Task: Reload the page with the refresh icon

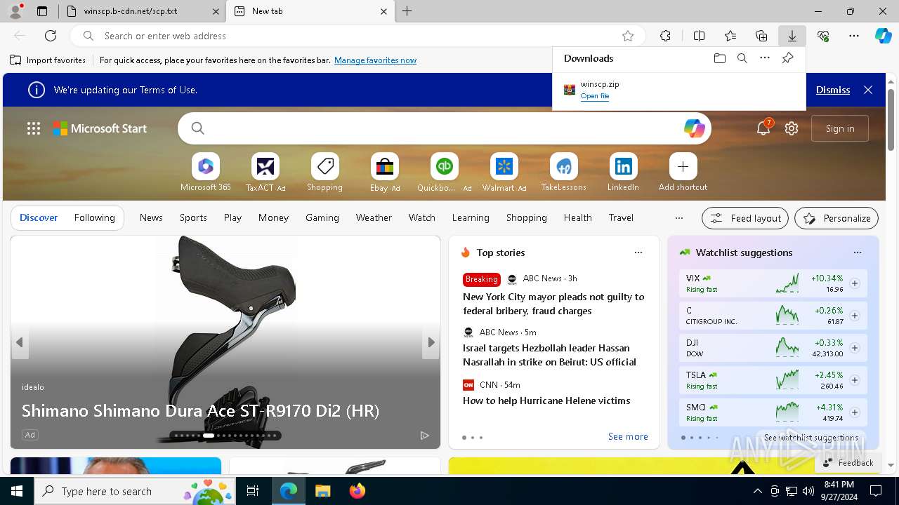Action: (51, 36)
